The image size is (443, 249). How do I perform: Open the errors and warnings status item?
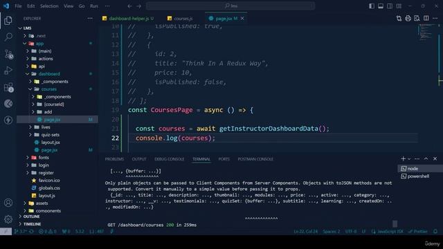47,231
